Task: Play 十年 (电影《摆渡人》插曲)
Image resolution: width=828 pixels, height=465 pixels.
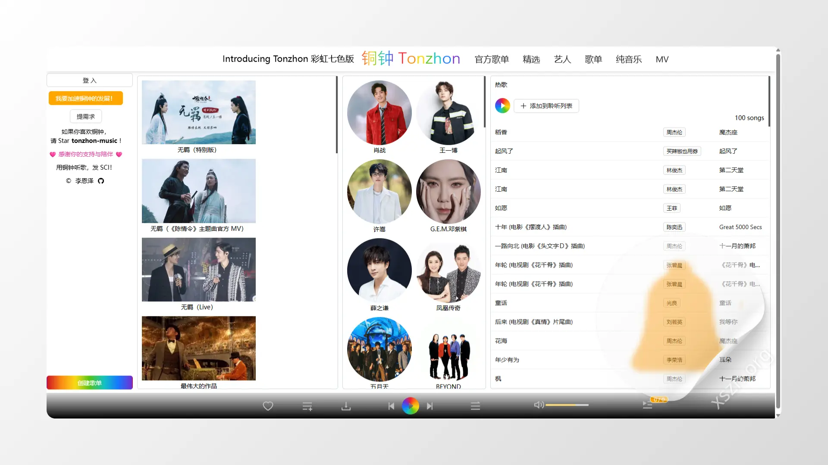Action: [x=531, y=227]
